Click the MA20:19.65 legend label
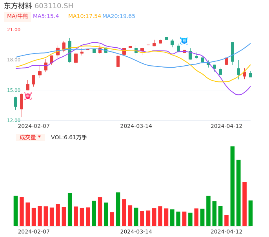This screenshot has width=269, height=237. 119,16
